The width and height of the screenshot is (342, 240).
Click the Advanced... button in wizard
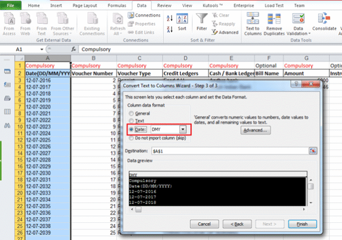[255, 130]
